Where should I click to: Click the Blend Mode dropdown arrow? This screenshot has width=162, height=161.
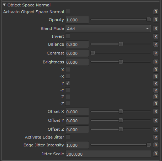pos(147,28)
